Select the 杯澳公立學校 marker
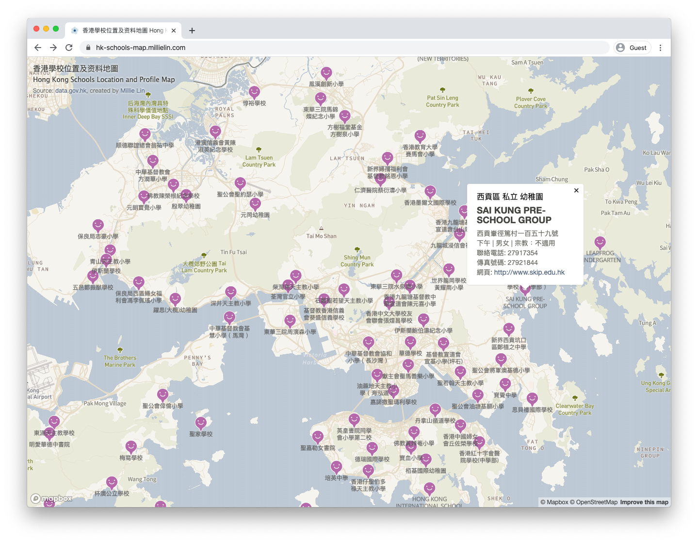Viewport: 698px width, 543px height. (112, 482)
